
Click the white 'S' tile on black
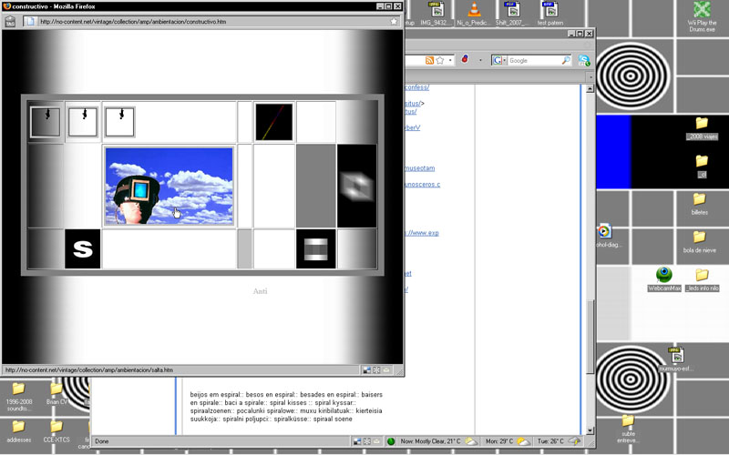[x=83, y=249]
